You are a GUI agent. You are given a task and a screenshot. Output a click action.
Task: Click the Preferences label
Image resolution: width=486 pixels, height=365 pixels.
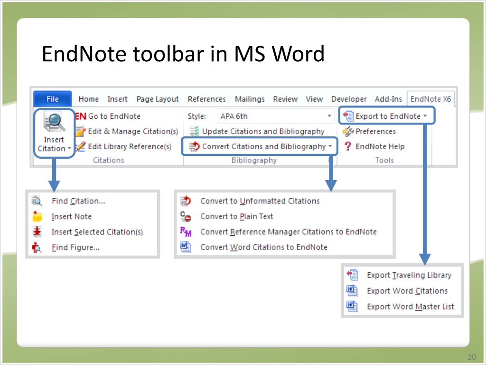point(376,131)
